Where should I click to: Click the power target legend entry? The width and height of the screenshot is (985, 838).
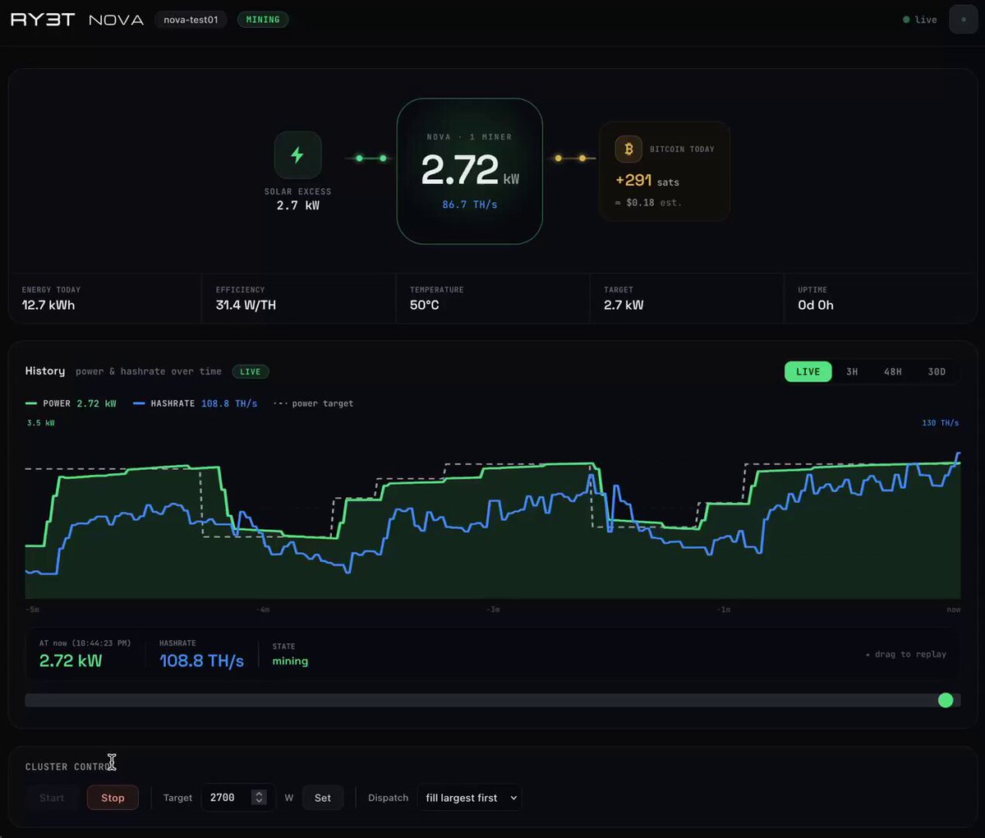314,403
